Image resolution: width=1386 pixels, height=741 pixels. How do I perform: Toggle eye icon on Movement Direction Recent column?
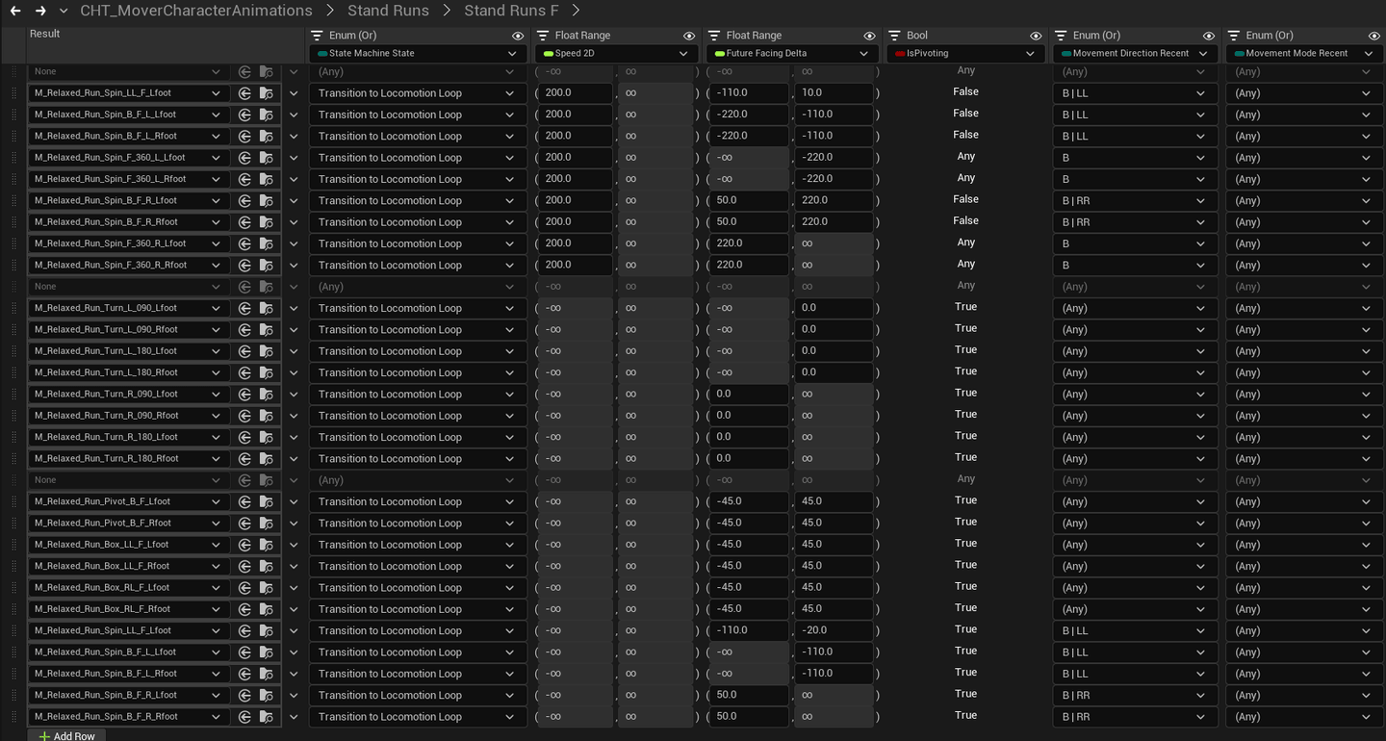1209,36
